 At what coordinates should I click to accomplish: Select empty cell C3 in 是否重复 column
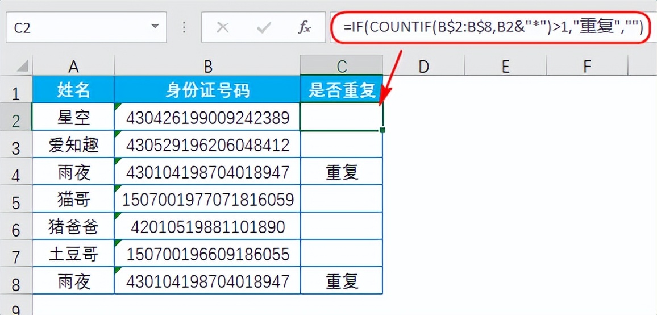coord(342,144)
